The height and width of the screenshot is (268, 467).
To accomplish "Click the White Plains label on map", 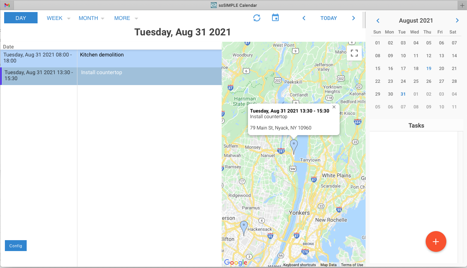I will 336,175.
